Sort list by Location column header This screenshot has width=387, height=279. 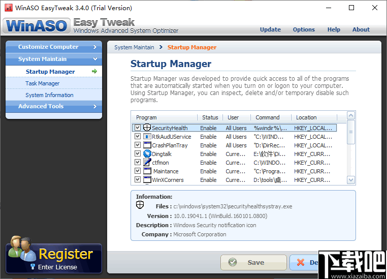click(x=314, y=117)
